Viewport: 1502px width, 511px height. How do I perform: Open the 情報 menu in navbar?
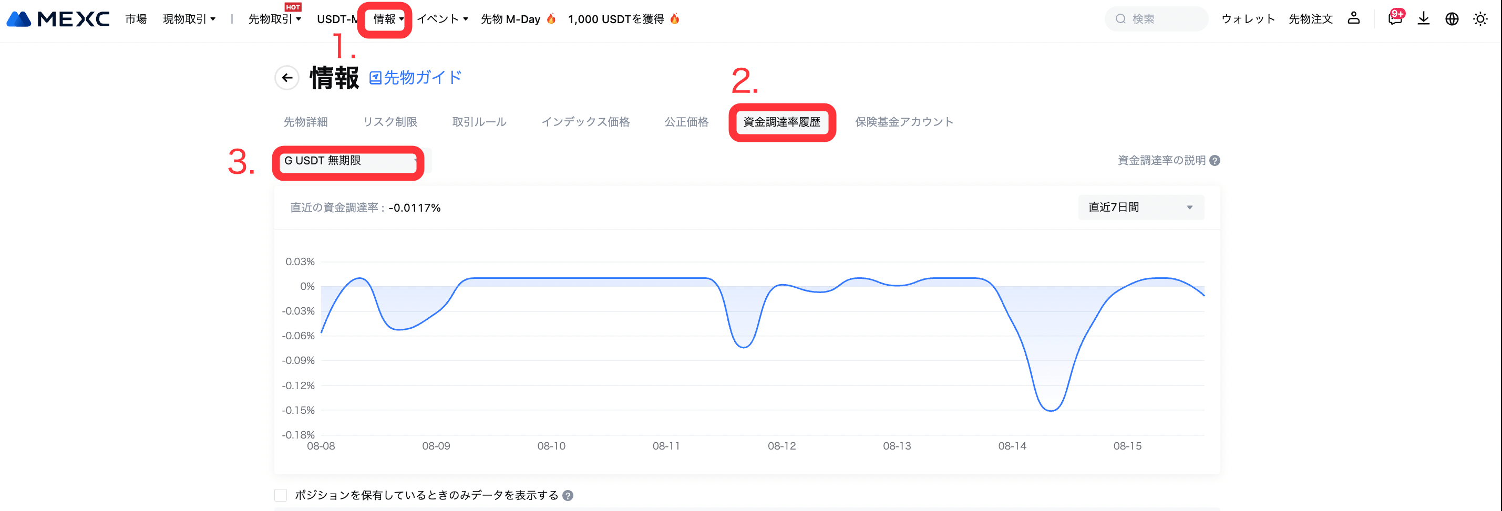388,19
